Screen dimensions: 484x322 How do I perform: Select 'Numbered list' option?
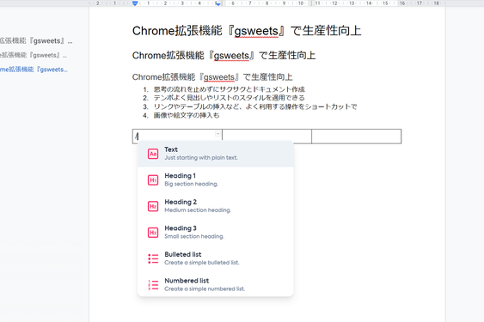tap(216, 285)
